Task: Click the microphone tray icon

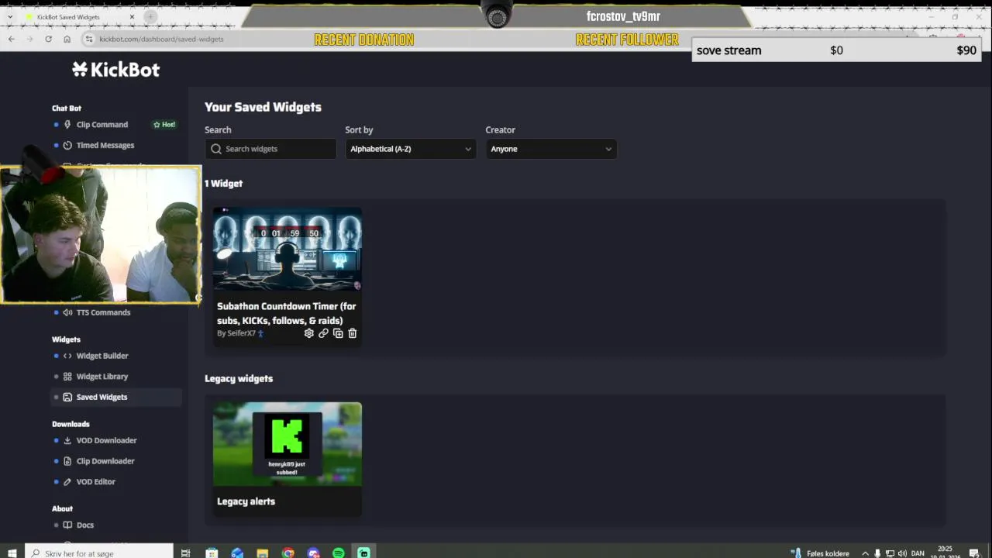Action: pos(877,553)
